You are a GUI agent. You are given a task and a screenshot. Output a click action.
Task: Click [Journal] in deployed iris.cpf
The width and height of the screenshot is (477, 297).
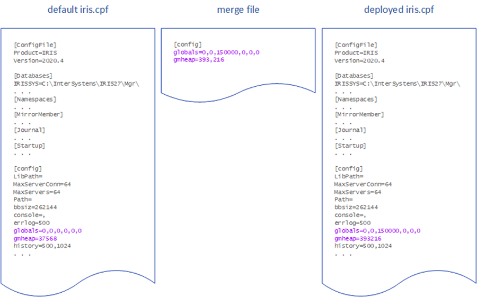pos(350,130)
